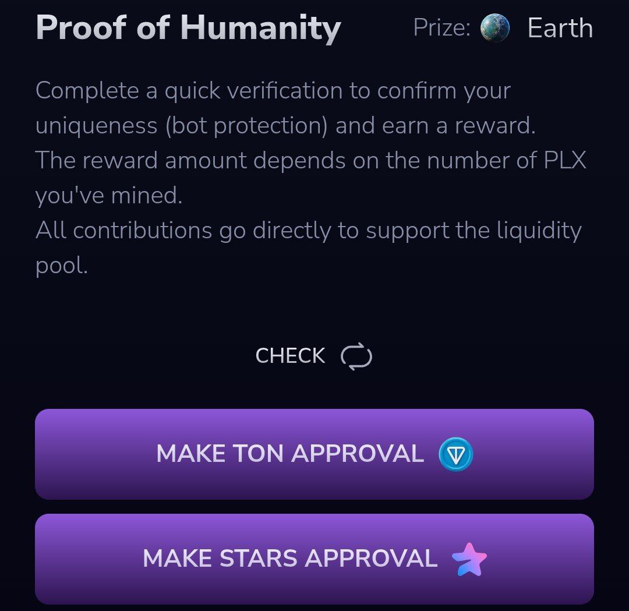The width and height of the screenshot is (629, 611).
Task: Click the word "liquidity" in the description
Action: (x=539, y=231)
